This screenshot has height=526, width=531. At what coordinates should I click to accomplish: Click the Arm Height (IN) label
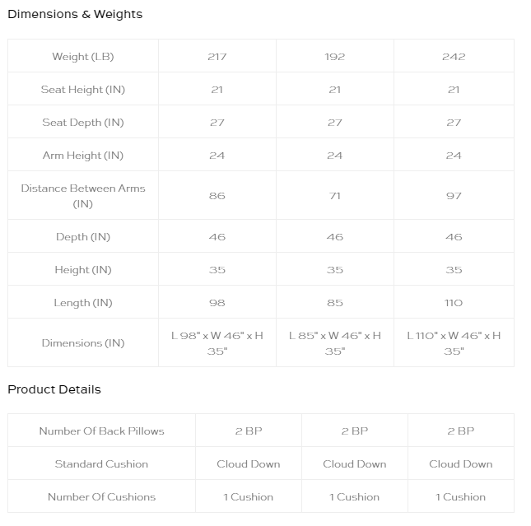point(83,155)
